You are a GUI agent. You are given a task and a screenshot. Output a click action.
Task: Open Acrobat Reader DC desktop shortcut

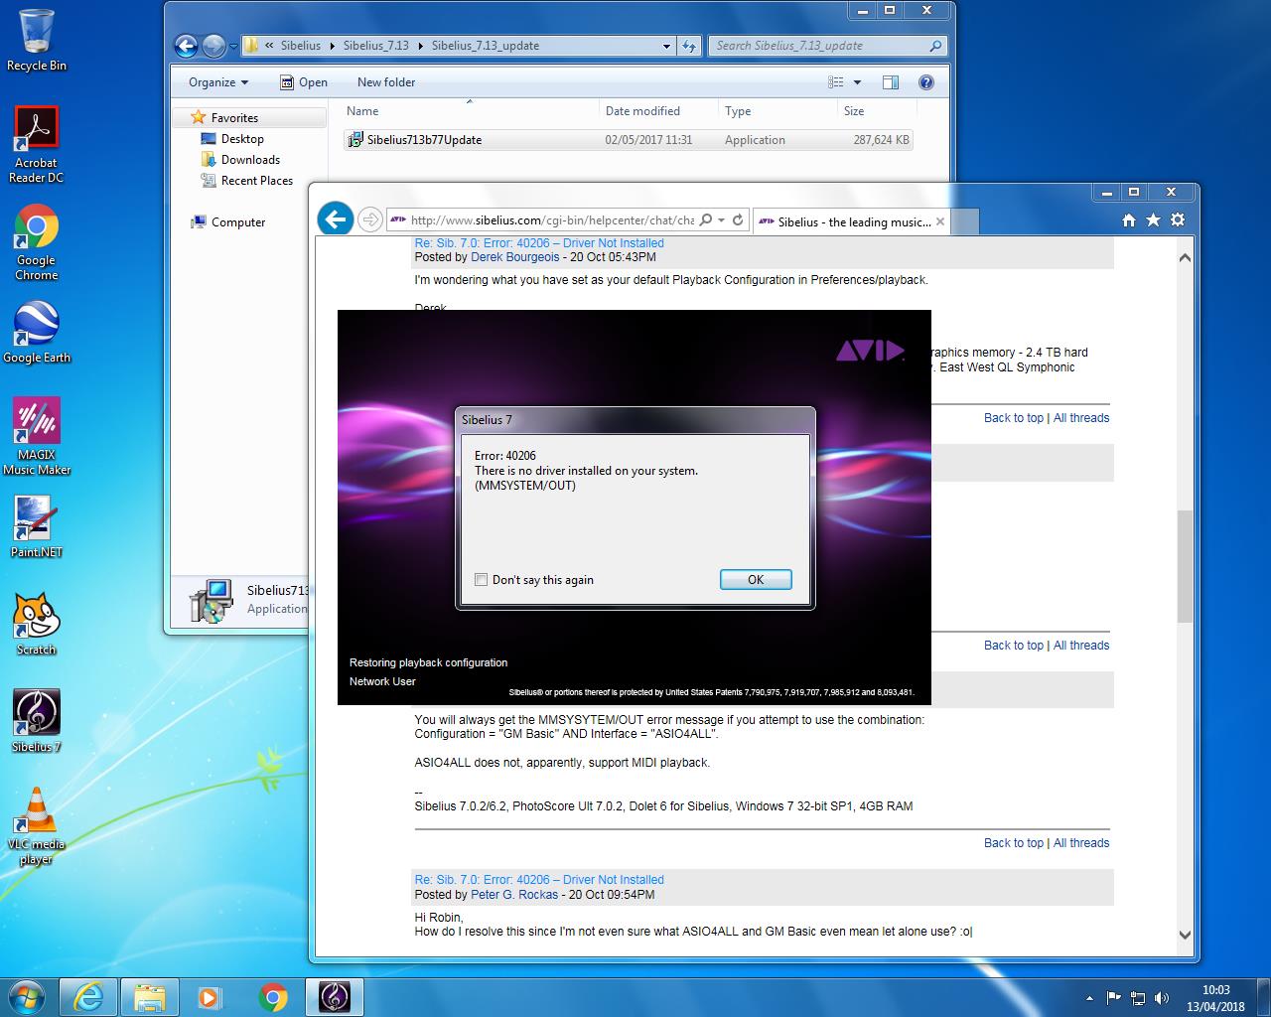(37, 145)
